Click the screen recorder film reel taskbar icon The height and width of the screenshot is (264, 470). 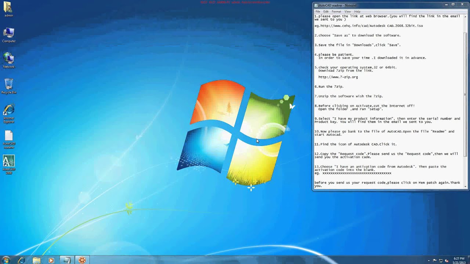(x=82, y=260)
